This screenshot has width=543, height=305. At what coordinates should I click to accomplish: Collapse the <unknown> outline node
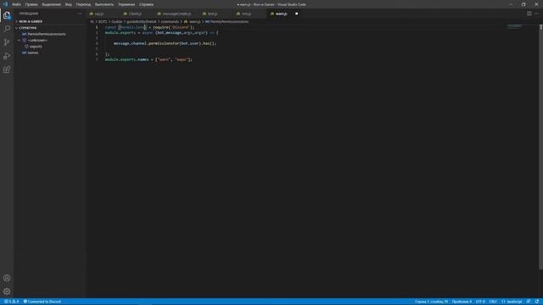tap(19, 40)
